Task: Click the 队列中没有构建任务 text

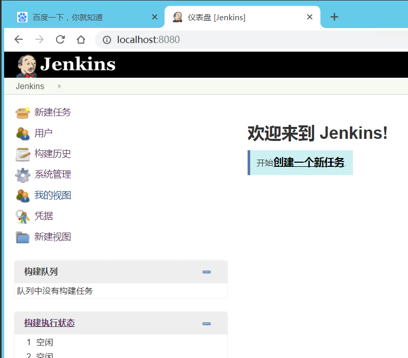Action: pyautogui.click(x=55, y=291)
